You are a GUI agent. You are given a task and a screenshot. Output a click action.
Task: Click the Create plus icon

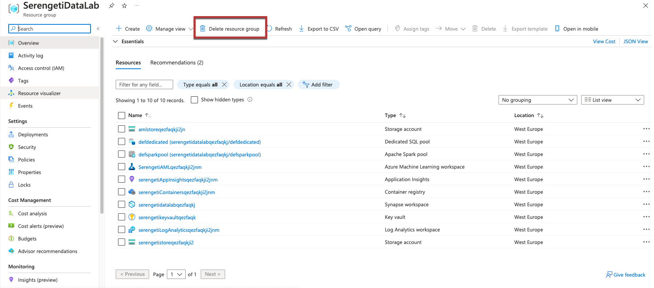coord(119,28)
